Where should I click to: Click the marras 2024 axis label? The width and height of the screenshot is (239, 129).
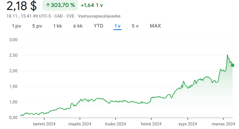(x=224, y=124)
